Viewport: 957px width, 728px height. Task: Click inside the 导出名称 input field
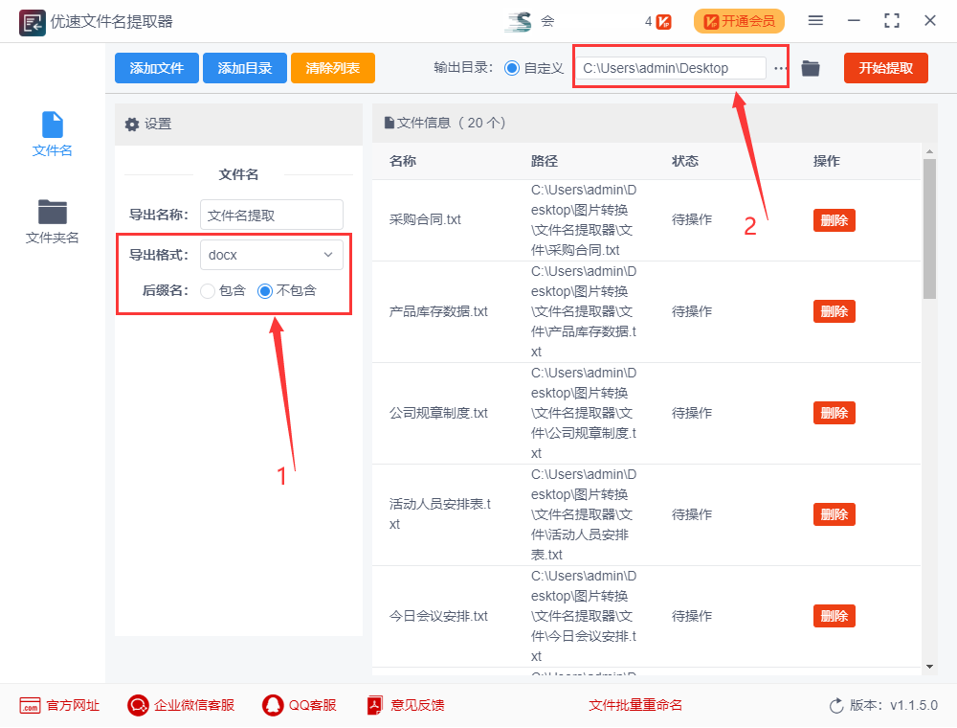point(271,215)
